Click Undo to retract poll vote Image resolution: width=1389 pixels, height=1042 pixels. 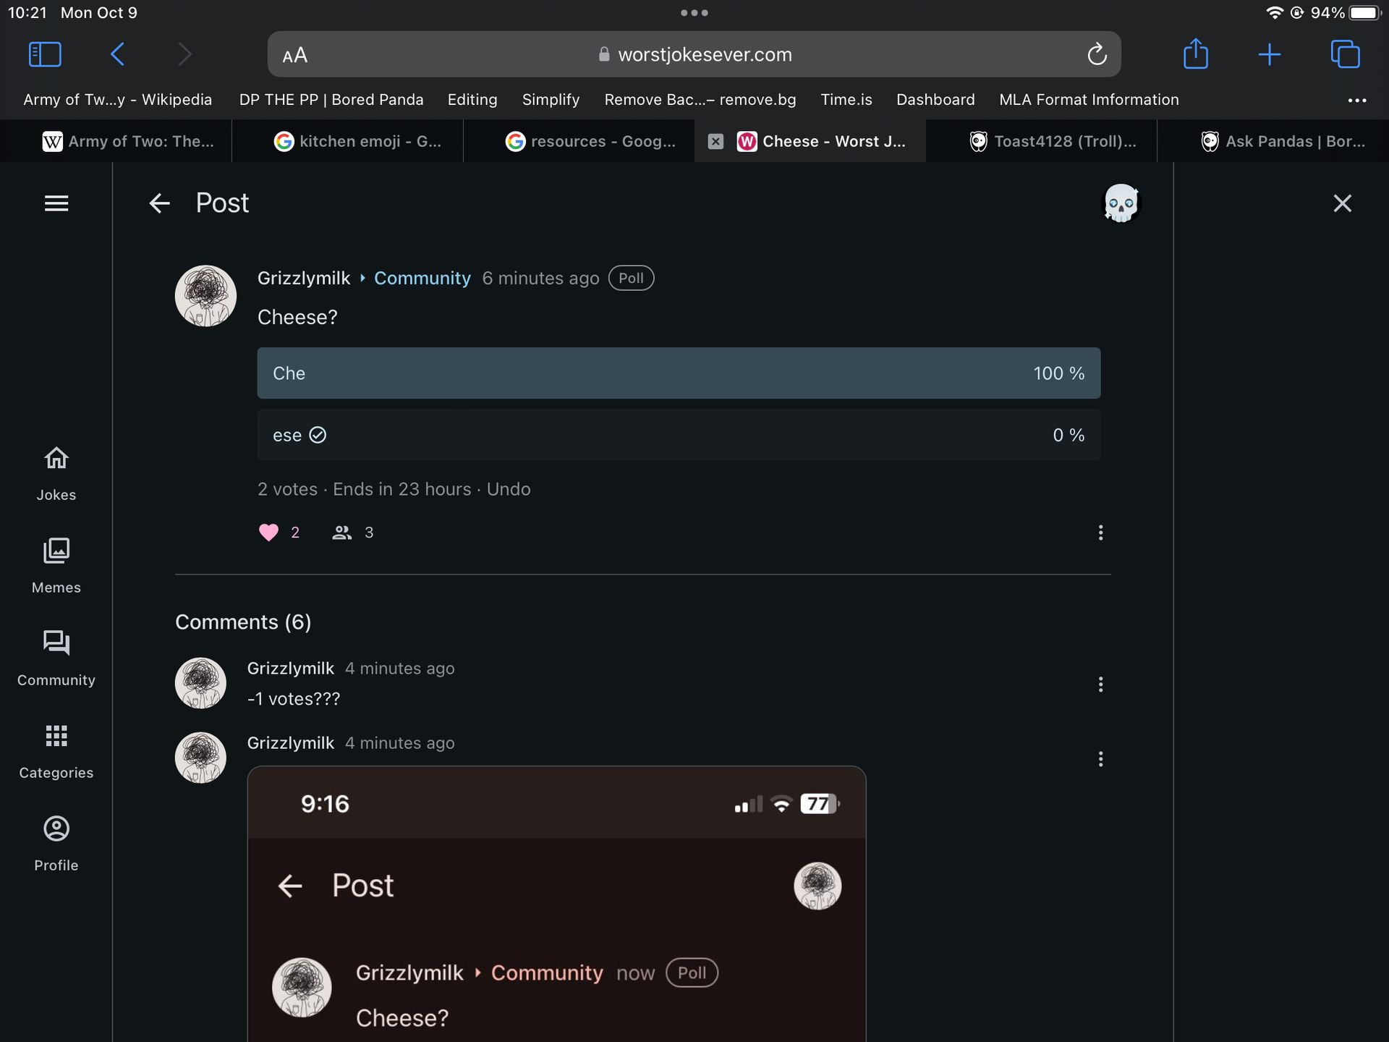click(509, 489)
